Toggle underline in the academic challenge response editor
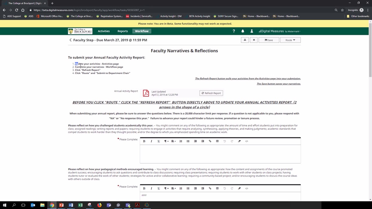 [159, 141]
